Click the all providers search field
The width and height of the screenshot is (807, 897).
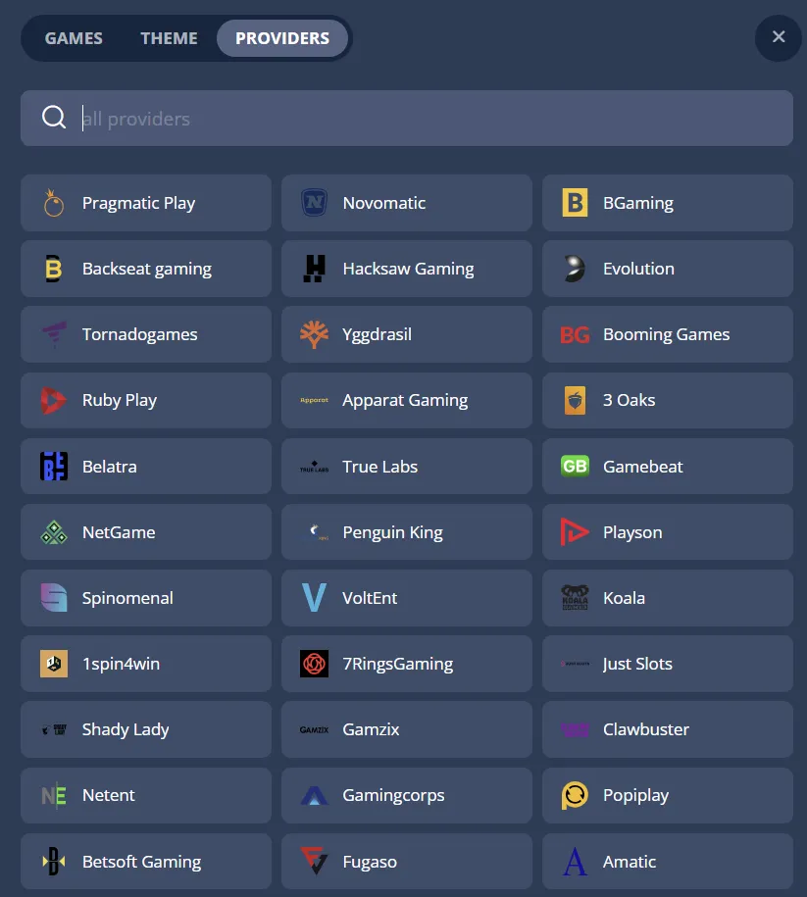tap(407, 118)
